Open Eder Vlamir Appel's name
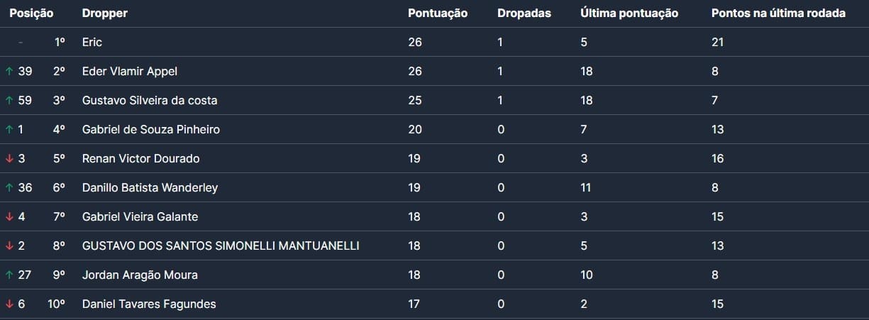Image resolution: width=869 pixels, height=320 pixels. click(130, 71)
